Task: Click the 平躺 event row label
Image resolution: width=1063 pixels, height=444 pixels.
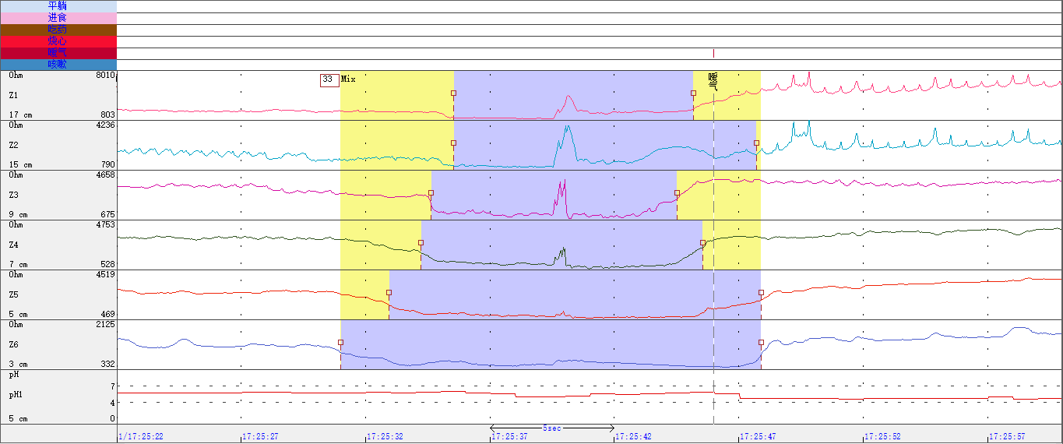Action: tap(58, 6)
